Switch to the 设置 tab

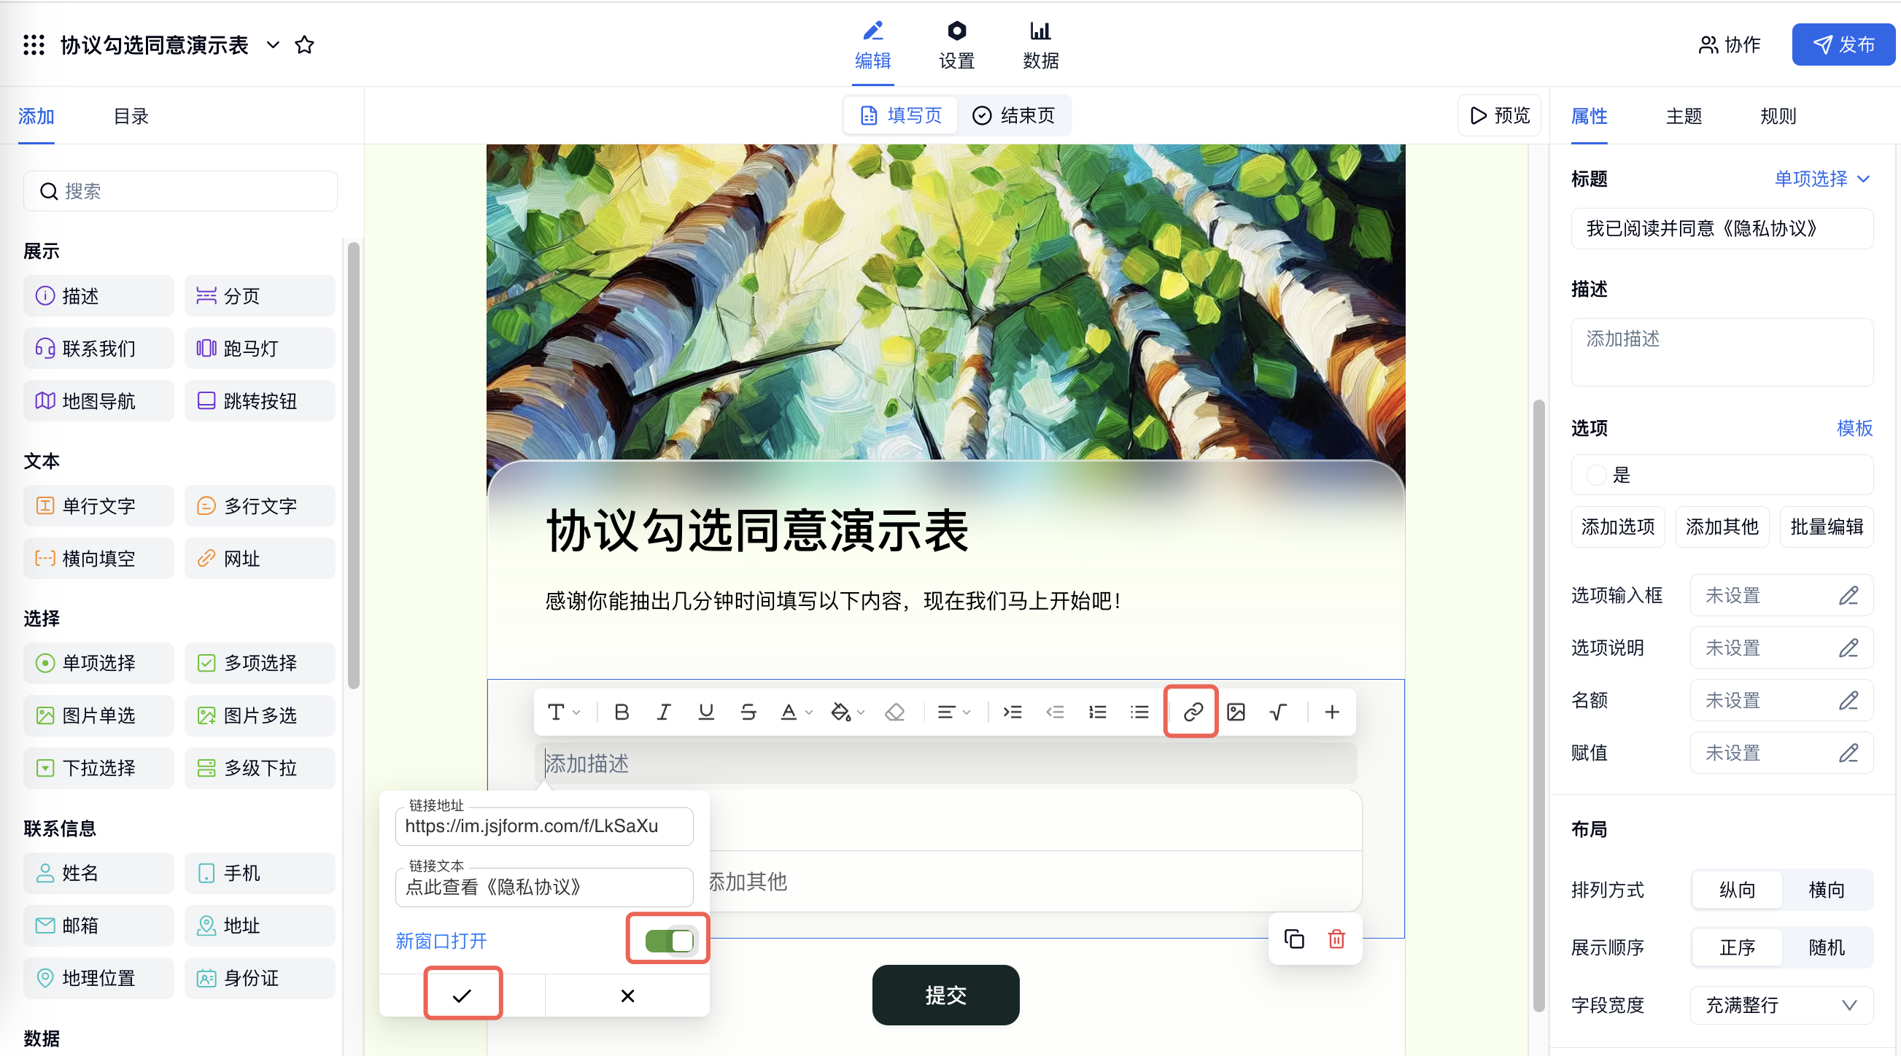[956, 46]
